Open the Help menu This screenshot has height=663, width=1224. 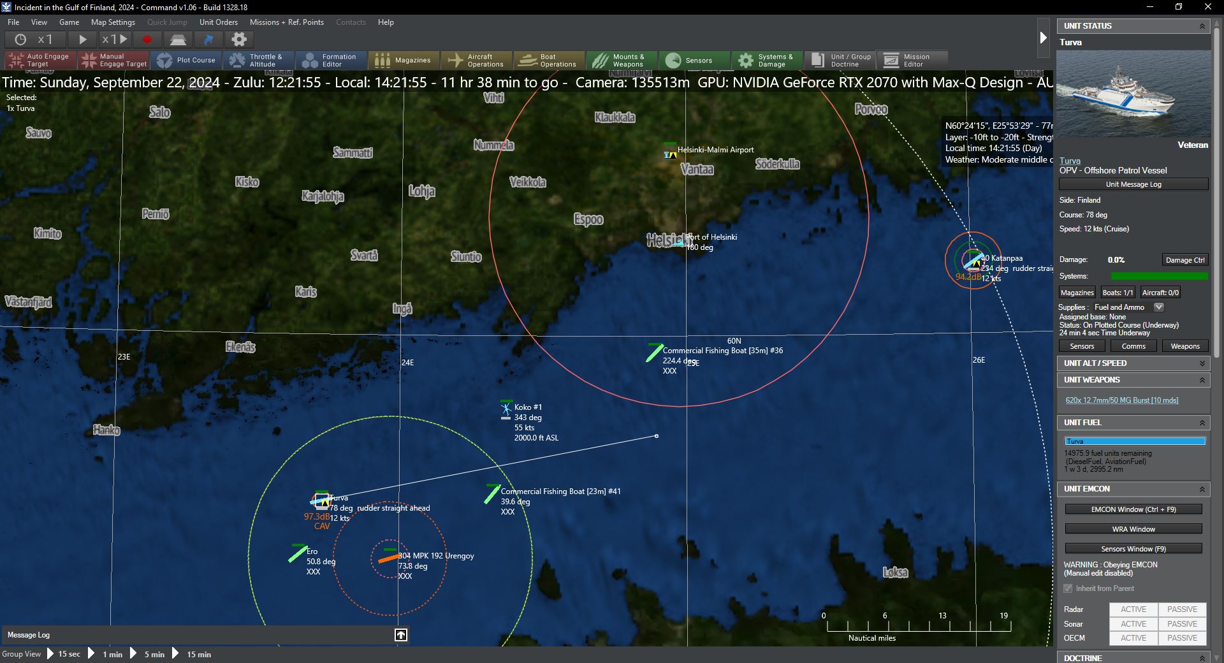[x=386, y=22]
